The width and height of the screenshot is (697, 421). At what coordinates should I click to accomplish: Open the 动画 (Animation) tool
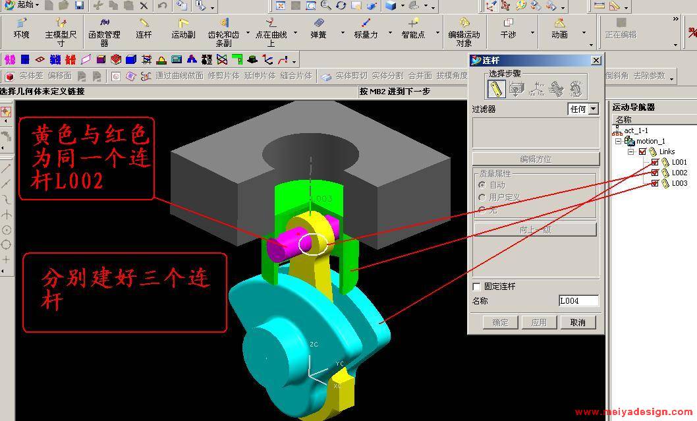pyautogui.click(x=559, y=30)
